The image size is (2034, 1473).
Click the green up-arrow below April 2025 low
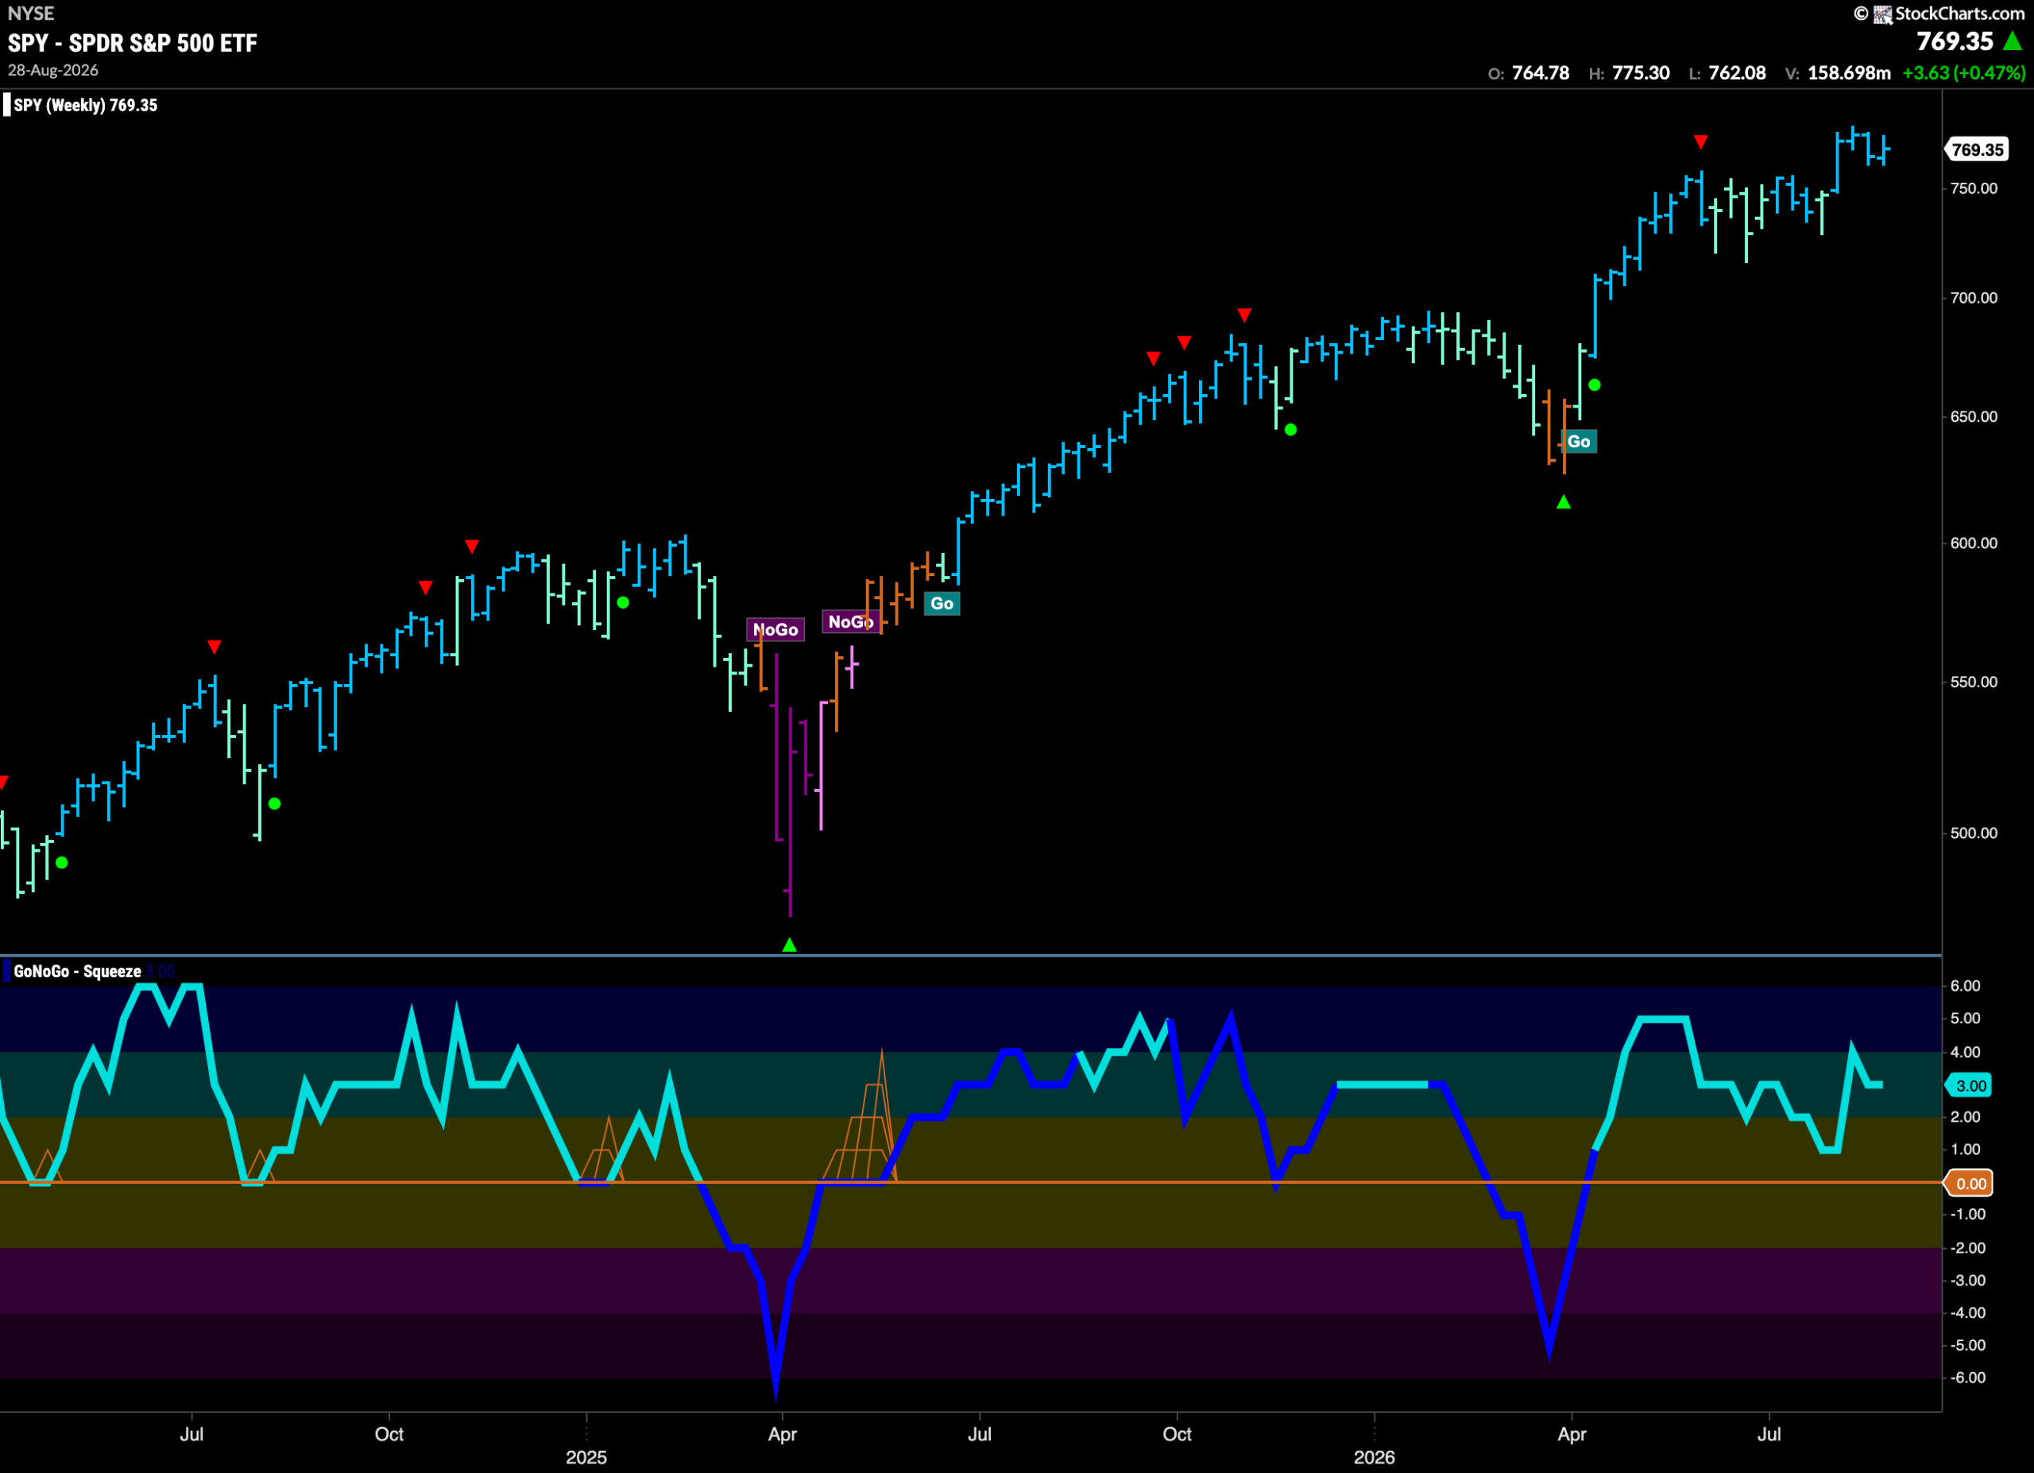(789, 945)
